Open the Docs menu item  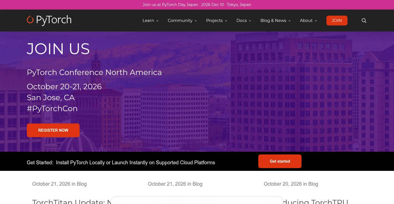(242, 21)
